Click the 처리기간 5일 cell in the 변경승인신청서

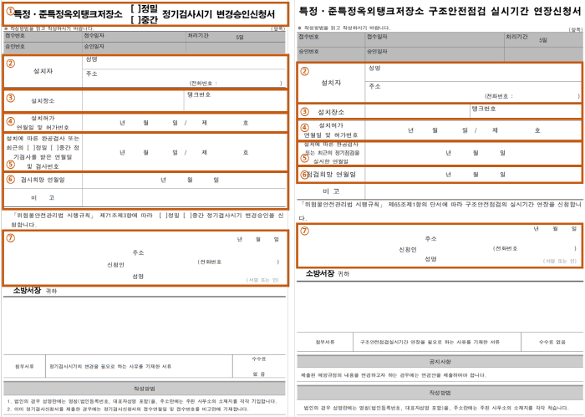[x=236, y=37]
